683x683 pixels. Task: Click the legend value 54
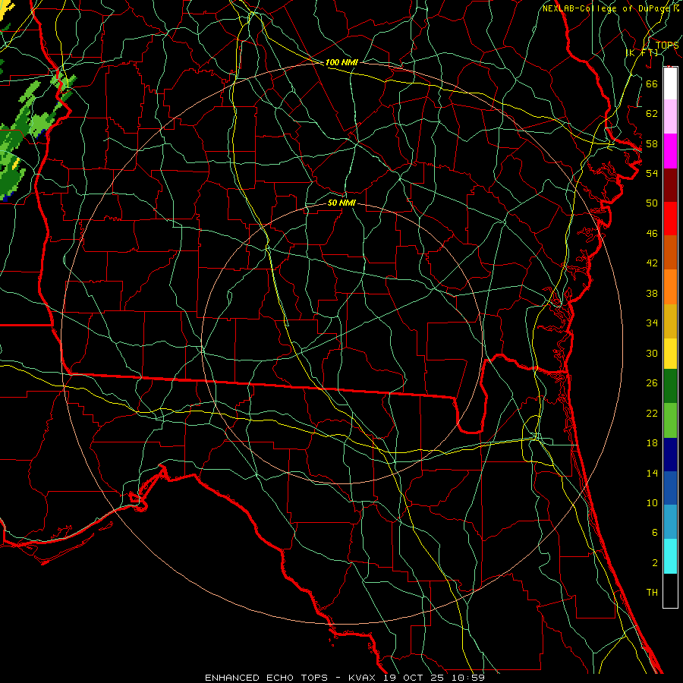(x=652, y=173)
